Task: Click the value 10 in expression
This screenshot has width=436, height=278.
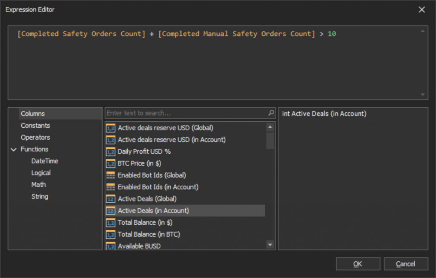Action: [x=332, y=34]
